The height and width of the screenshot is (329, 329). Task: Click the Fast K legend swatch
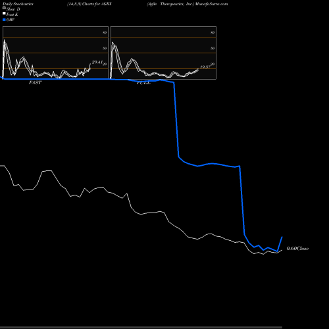(x=4, y=13)
